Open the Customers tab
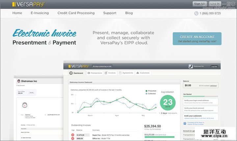 point(143,73)
